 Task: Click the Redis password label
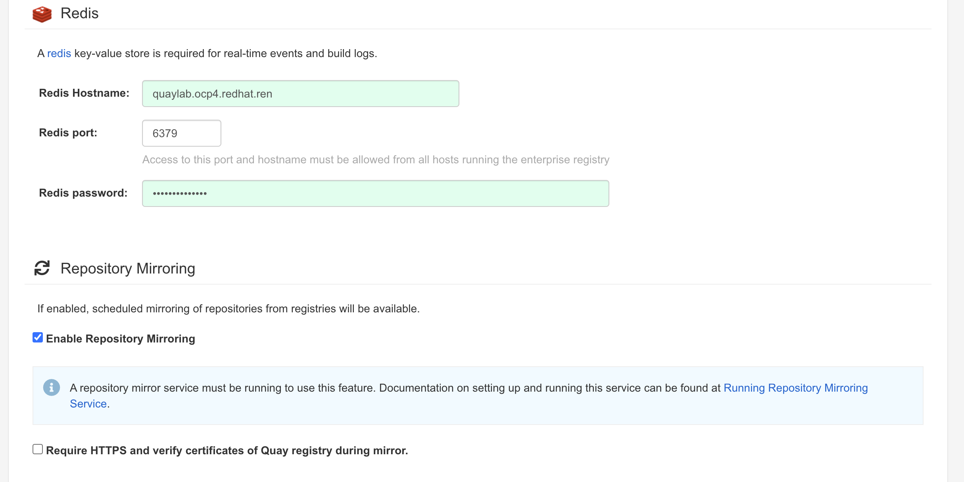pyautogui.click(x=83, y=193)
